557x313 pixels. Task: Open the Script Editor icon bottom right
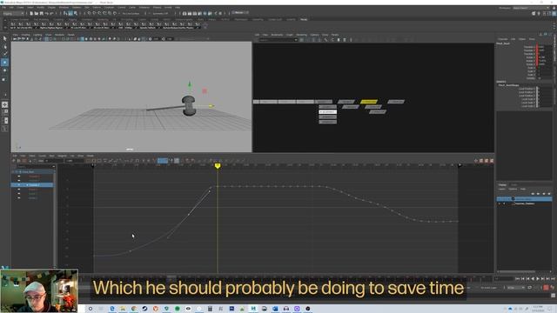(x=554, y=295)
